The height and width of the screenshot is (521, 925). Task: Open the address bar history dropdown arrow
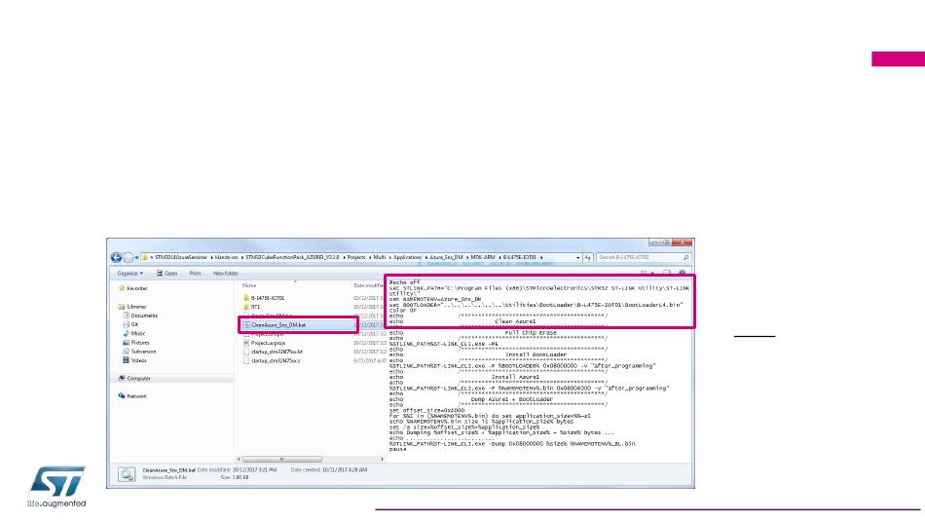coord(578,257)
